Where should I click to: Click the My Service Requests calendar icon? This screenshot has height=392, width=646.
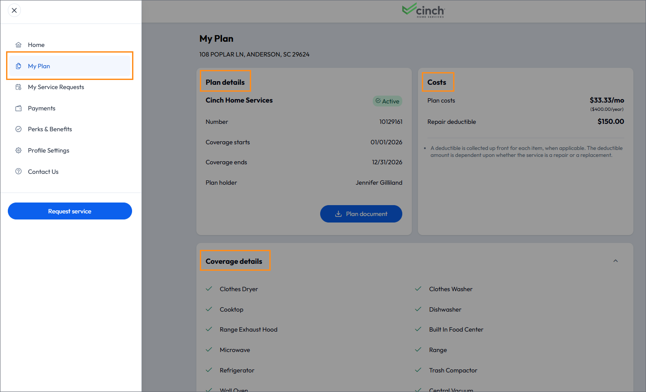pos(18,87)
